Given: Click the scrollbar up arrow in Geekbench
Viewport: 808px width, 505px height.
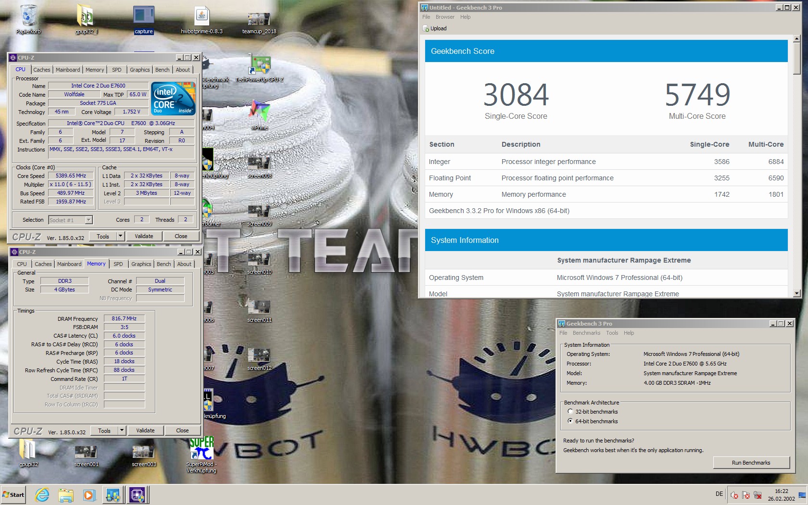Looking at the screenshot, I should click(x=797, y=38).
